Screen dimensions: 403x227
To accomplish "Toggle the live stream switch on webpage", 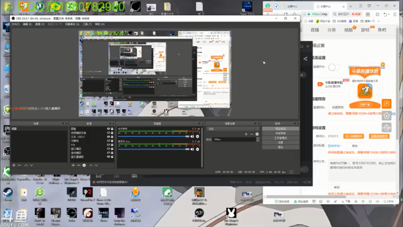I will [x=334, y=67].
